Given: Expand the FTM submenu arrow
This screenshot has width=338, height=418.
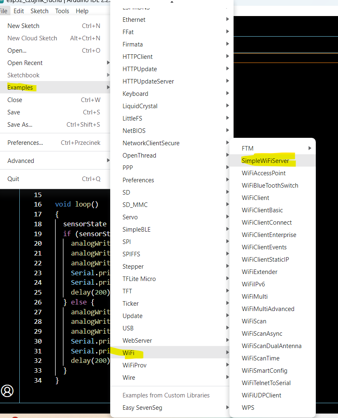Looking at the screenshot, I should [x=310, y=148].
